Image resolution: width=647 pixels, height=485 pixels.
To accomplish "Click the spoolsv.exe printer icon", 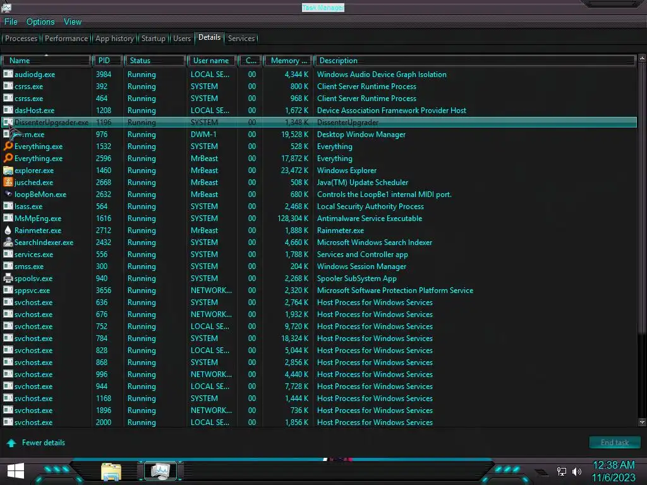I will pos(8,278).
